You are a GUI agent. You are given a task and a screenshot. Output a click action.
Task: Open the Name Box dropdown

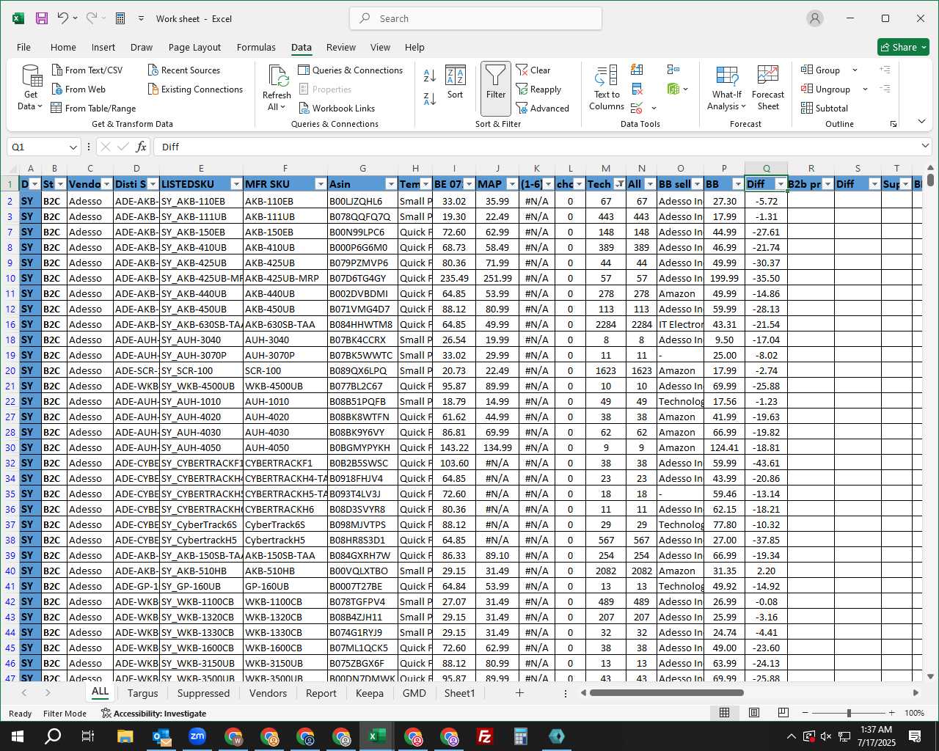[x=73, y=147]
